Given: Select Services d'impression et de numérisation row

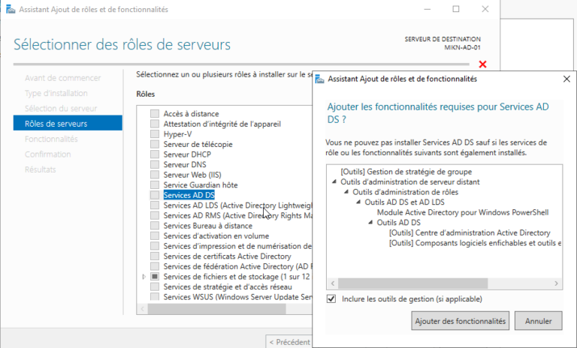Looking at the screenshot, I should click(x=237, y=246).
